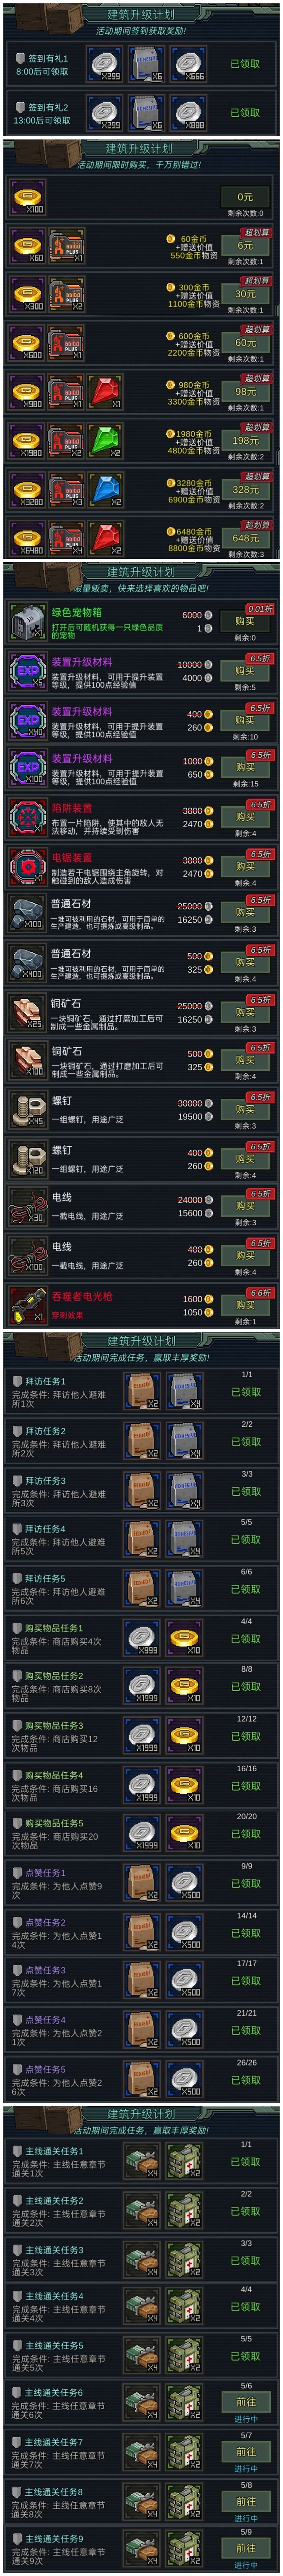Click 购买 for 绿色宠物箱
283x2576 pixels.
[245, 621]
